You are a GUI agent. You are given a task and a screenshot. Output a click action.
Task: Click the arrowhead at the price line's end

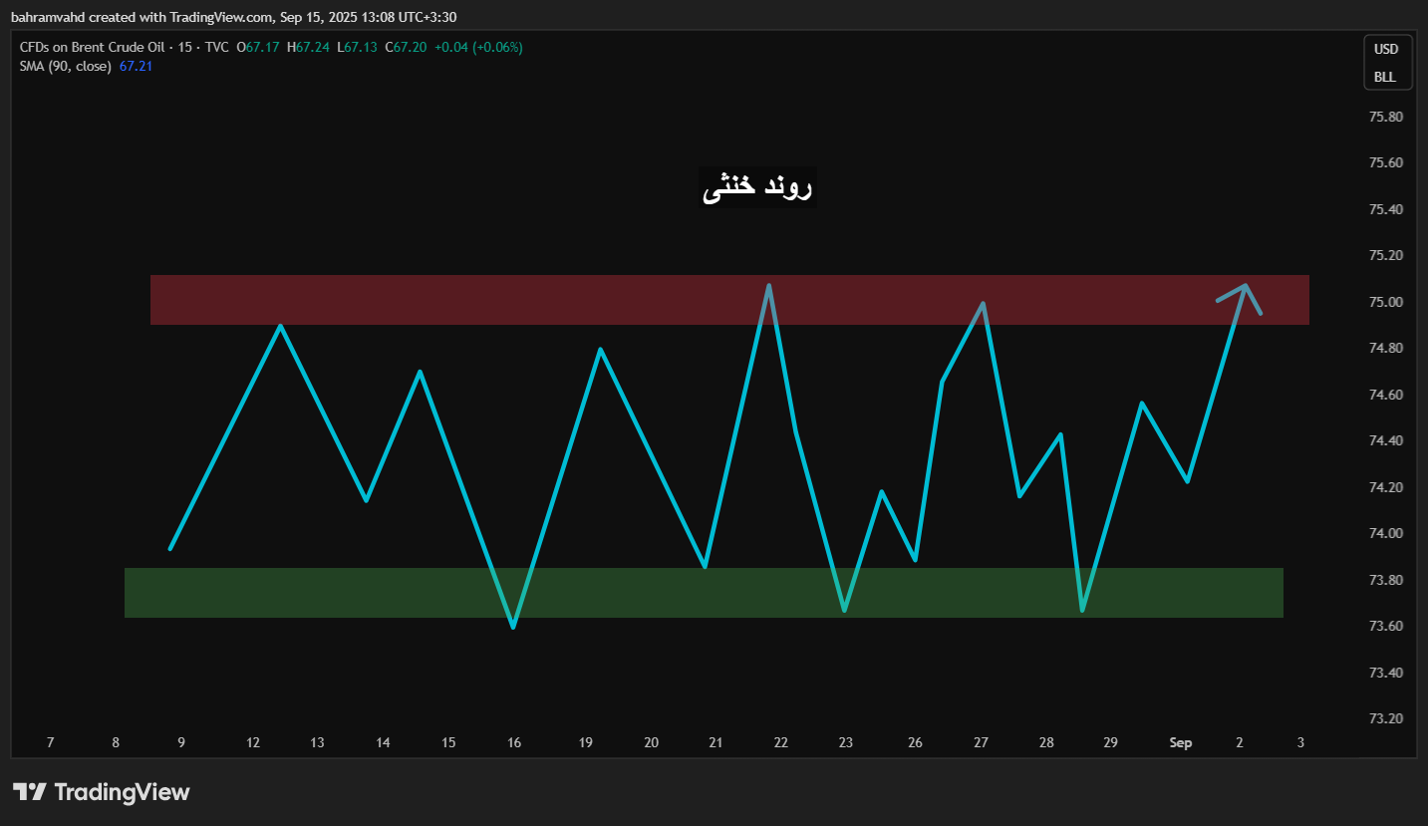pyautogui.click(x=1246, y=287)
